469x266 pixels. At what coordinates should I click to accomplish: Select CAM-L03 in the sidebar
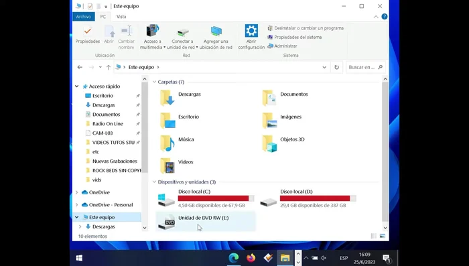(x=103, y=133)
